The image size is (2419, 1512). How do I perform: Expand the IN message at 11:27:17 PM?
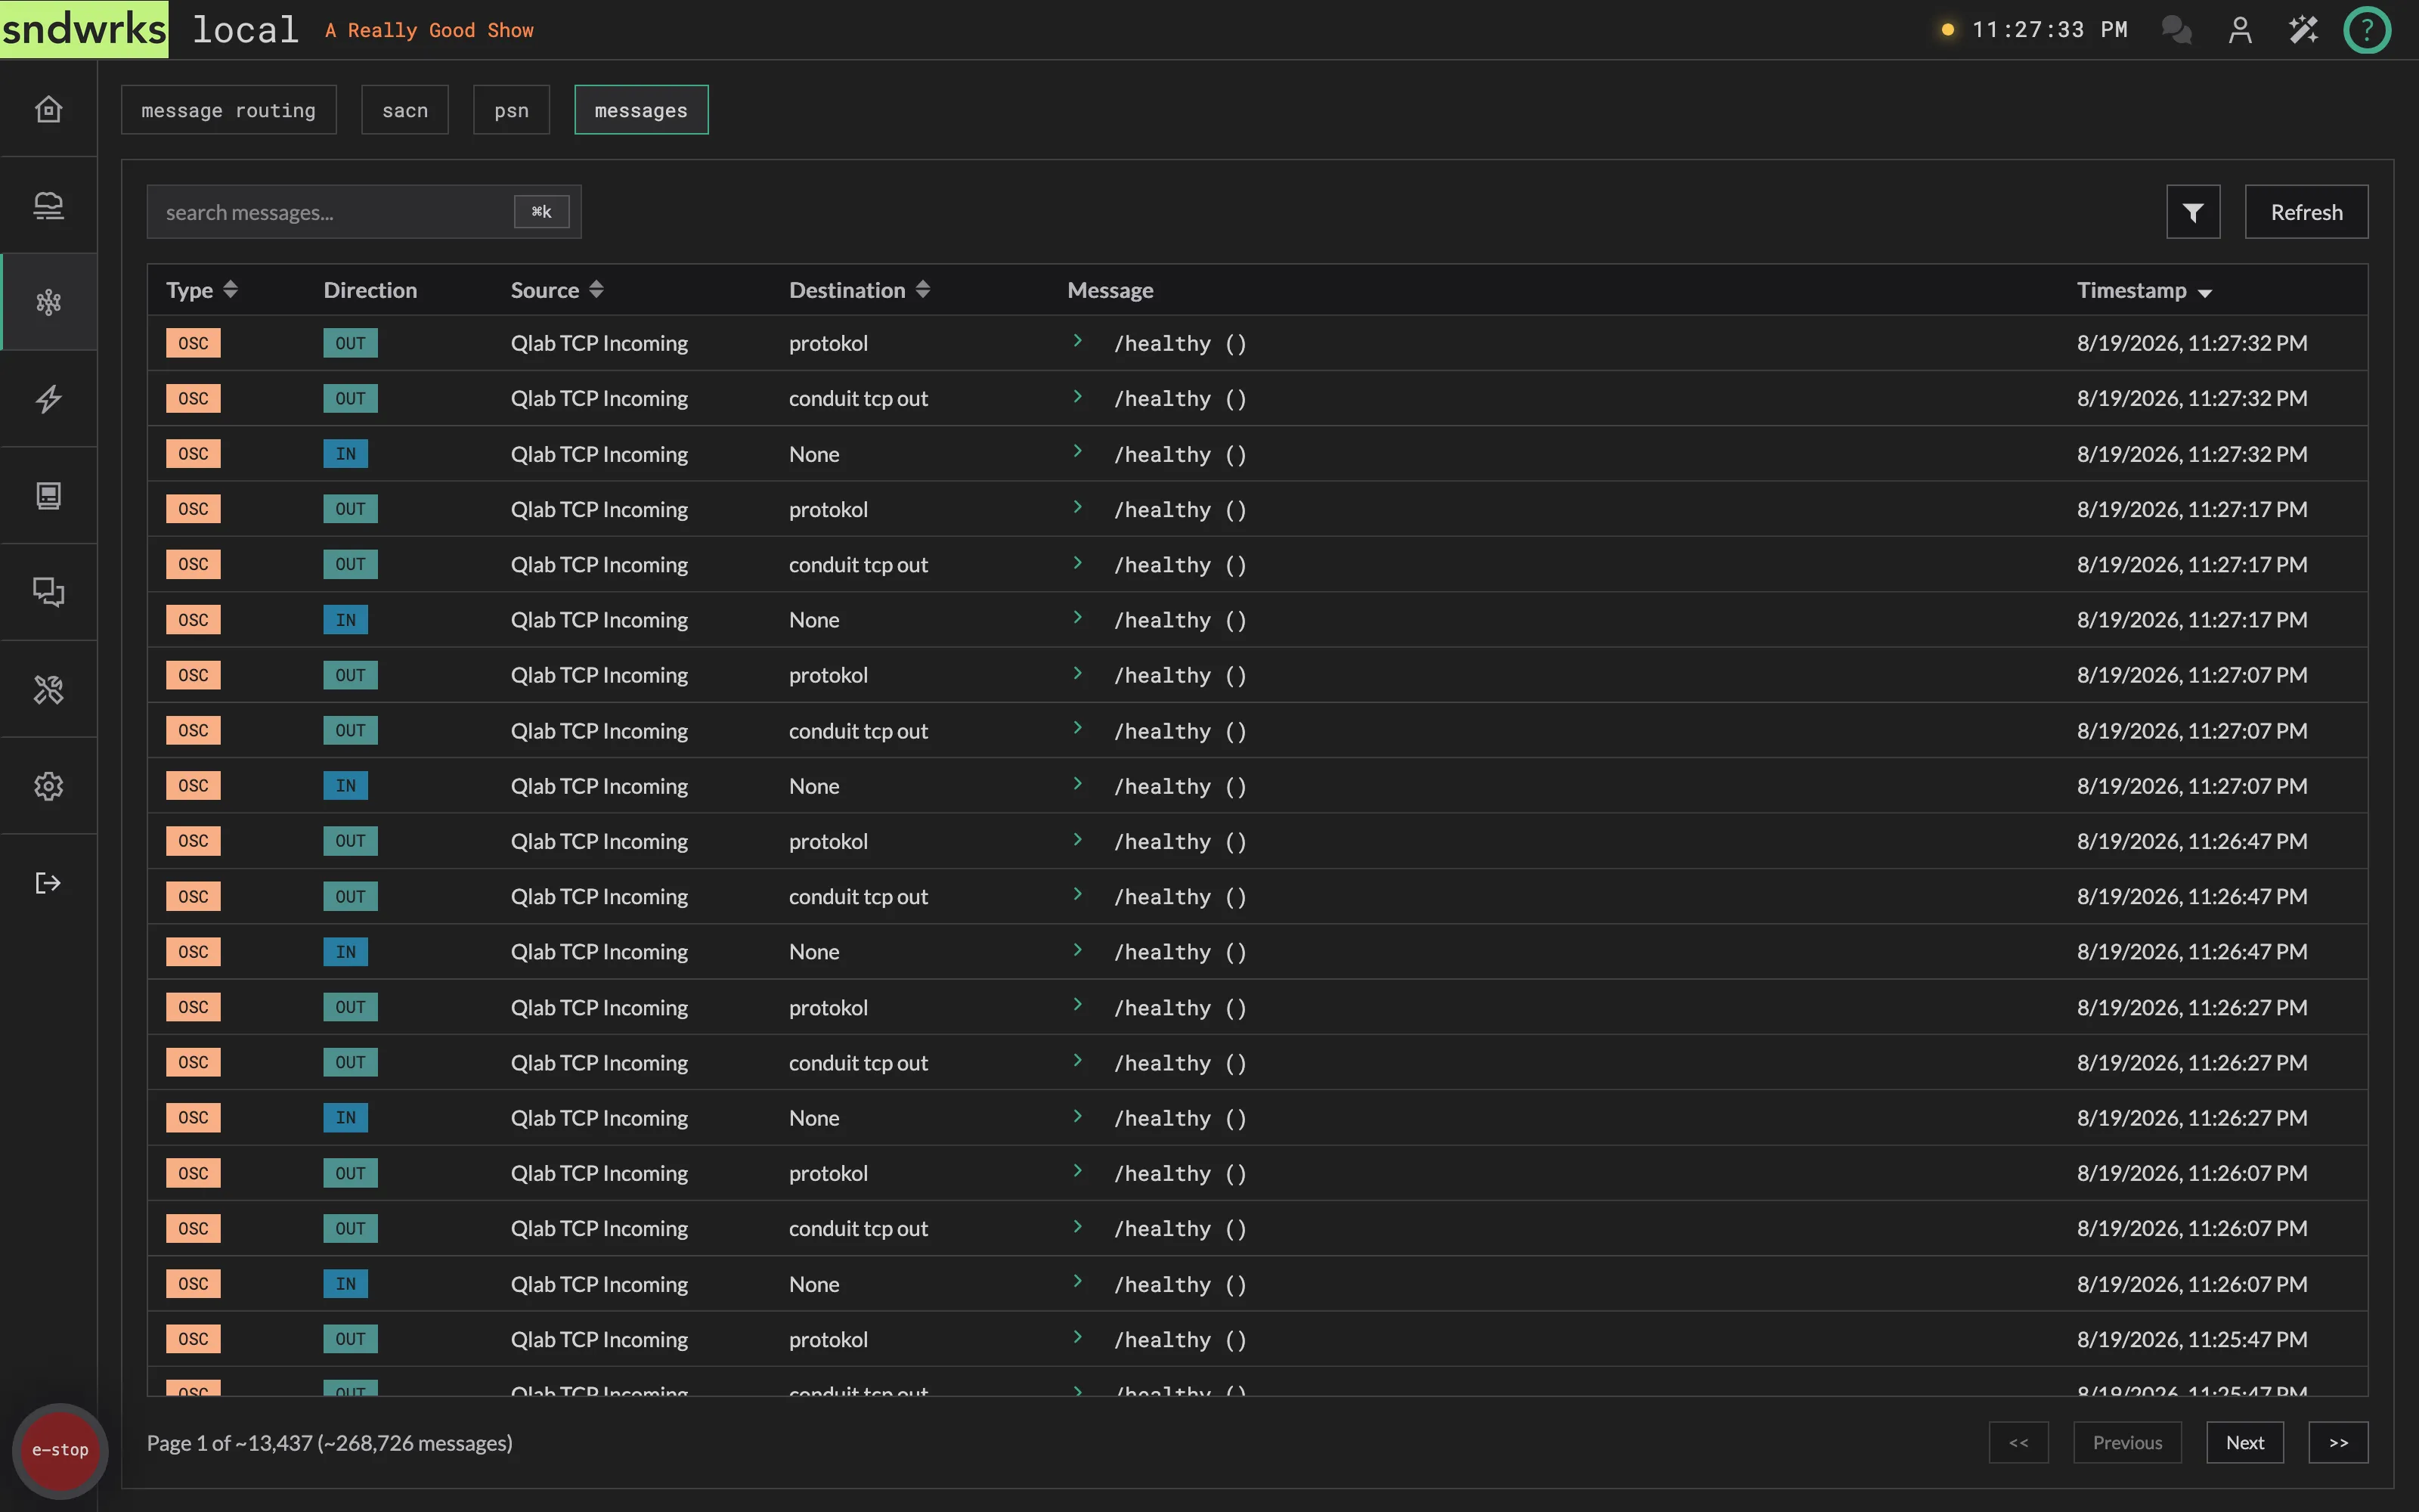point(1077,618)
